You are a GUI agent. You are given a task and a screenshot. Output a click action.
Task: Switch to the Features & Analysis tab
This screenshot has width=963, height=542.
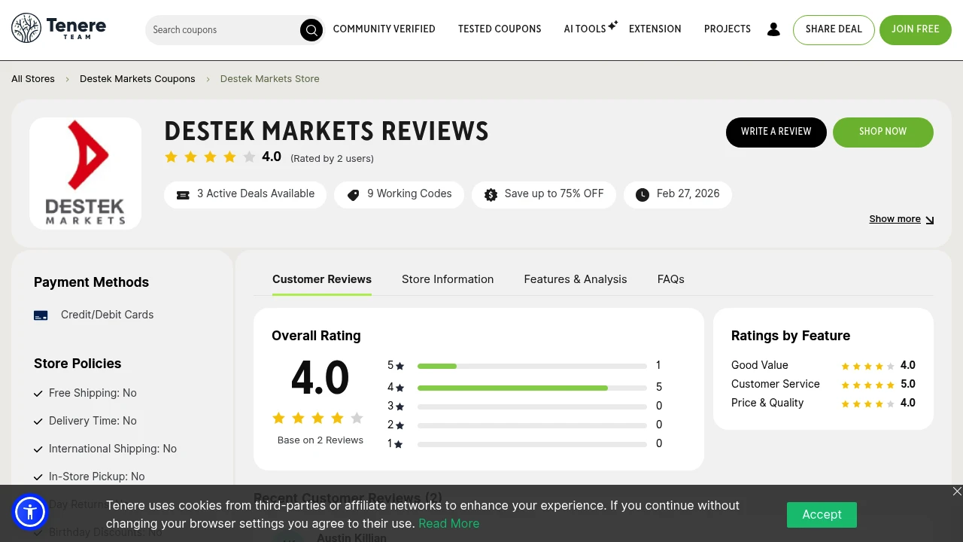[576, 279]
